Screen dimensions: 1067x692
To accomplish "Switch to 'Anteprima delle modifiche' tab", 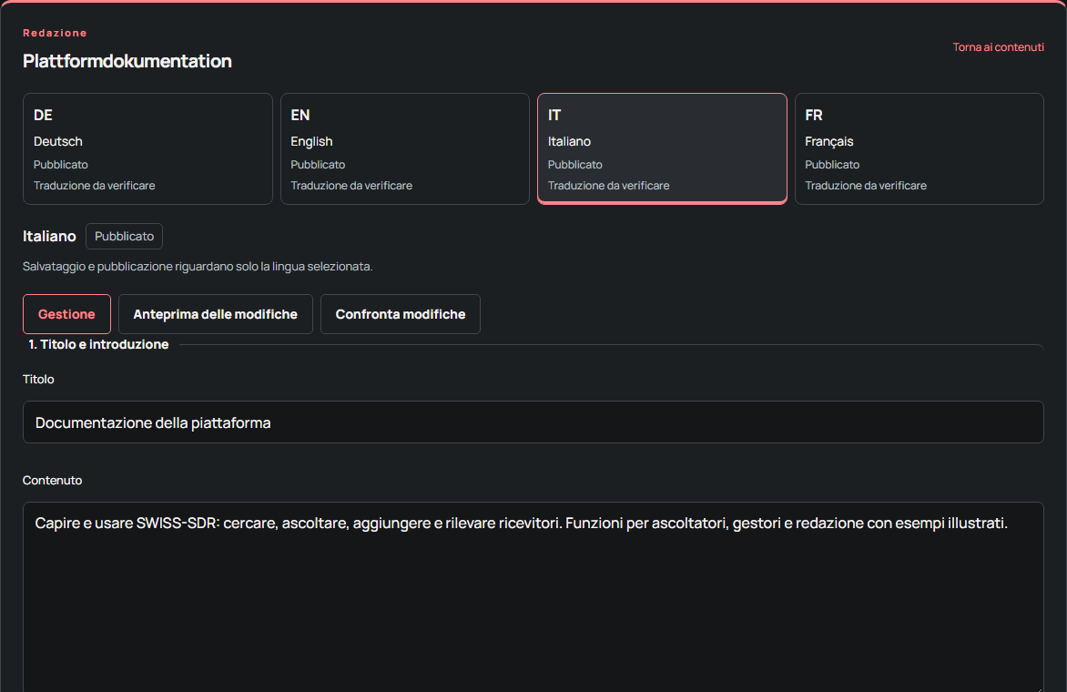I will click(216, 314).
